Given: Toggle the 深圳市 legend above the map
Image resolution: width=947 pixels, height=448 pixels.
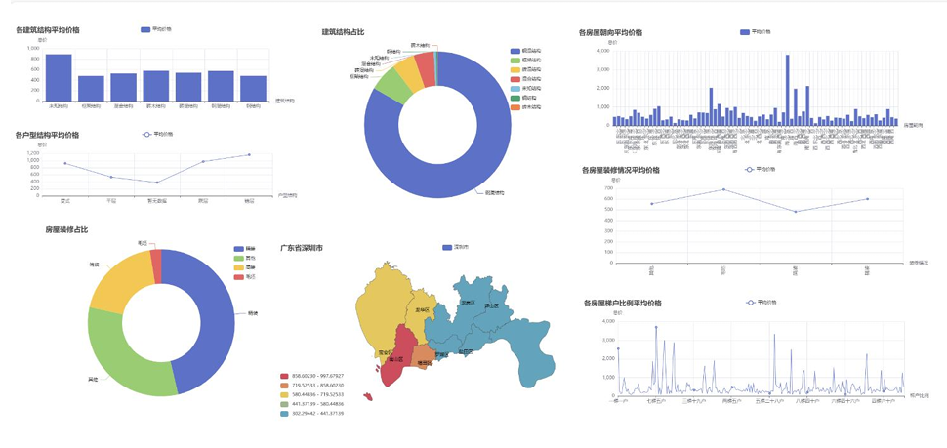Looking at the screenshot, I should (456, 248).
